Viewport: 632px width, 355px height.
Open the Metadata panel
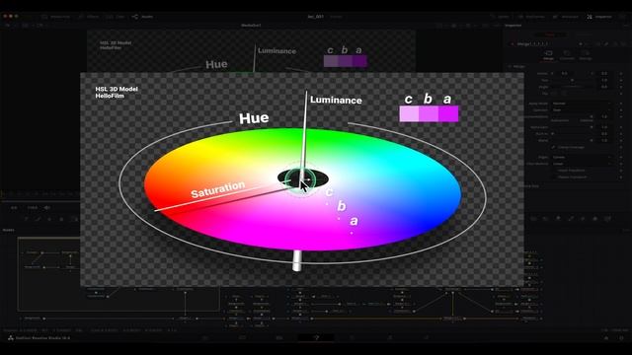click(566, 17)
